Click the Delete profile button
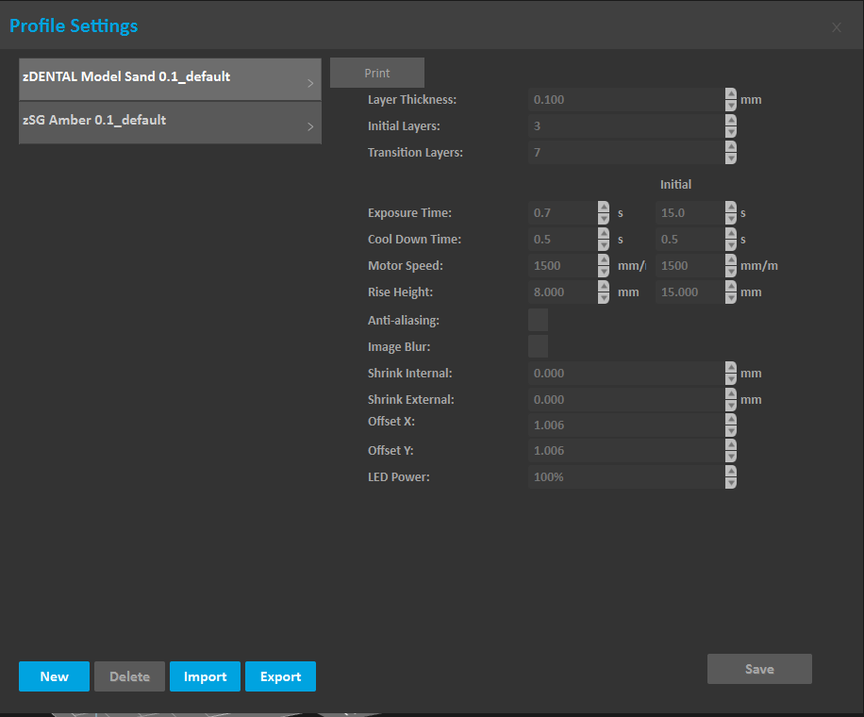This screenshot has height=717, width=864. pos(129,676)
